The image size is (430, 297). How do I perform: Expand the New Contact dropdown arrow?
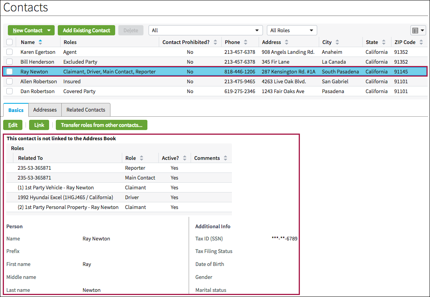(49, 30)
